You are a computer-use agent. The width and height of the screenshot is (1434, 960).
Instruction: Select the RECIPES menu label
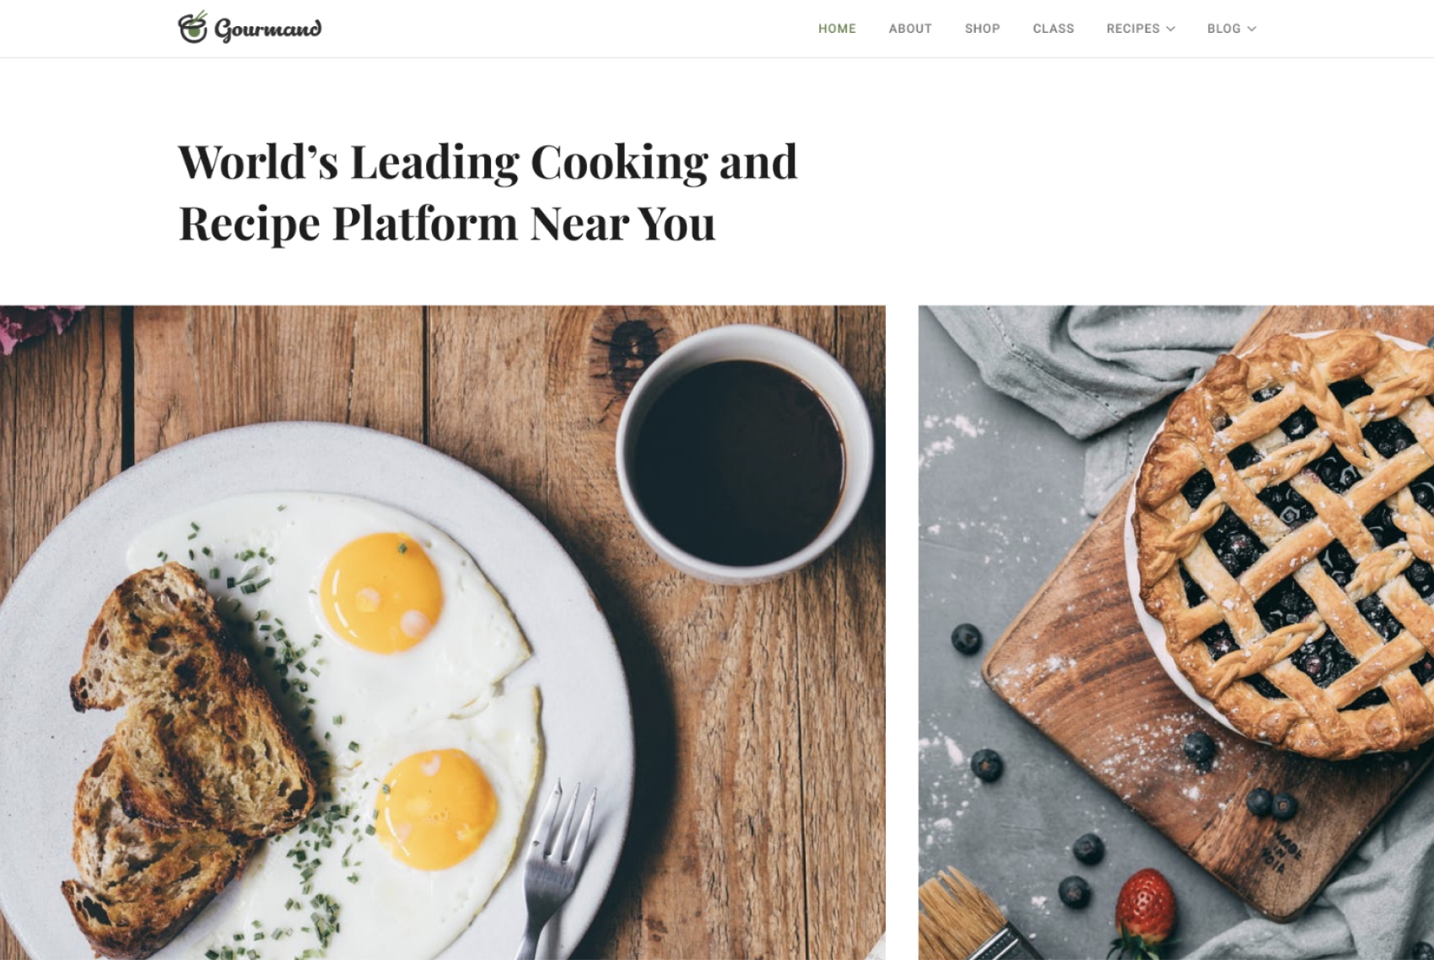click(x=1133, y=29)
